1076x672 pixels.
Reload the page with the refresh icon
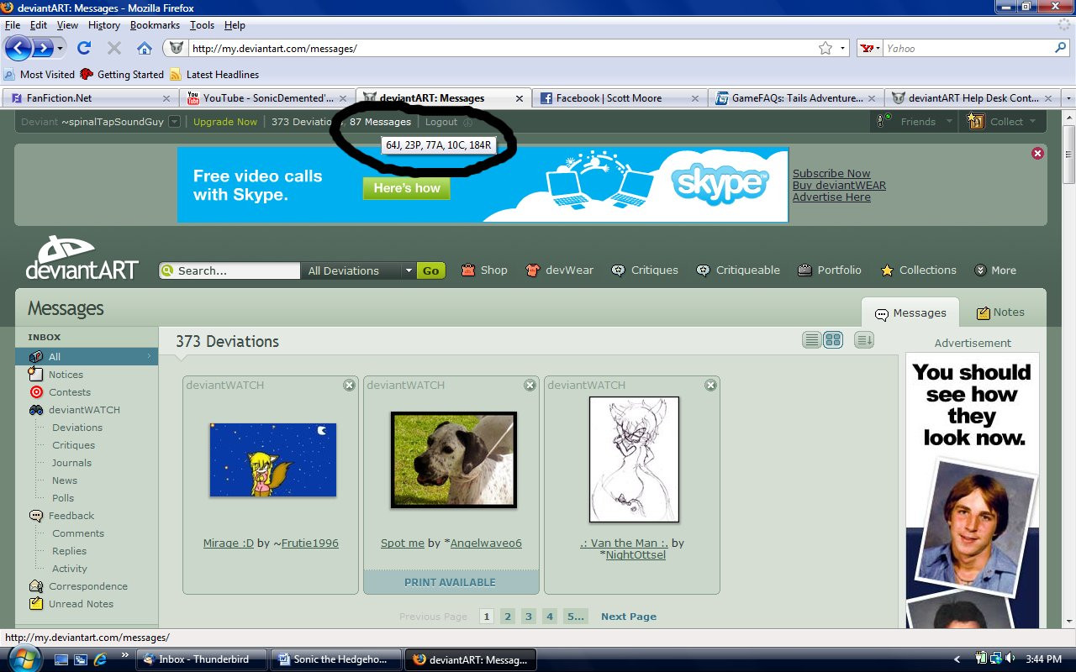84,48
